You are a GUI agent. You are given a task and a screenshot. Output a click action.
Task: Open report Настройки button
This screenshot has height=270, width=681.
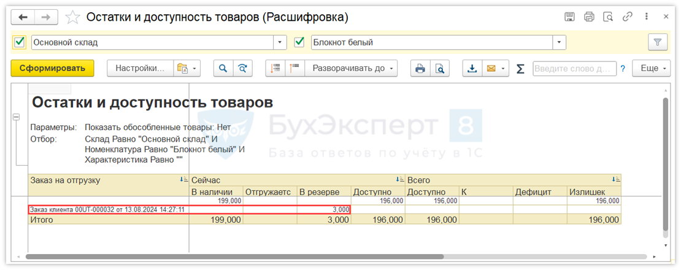pos(140,69)
